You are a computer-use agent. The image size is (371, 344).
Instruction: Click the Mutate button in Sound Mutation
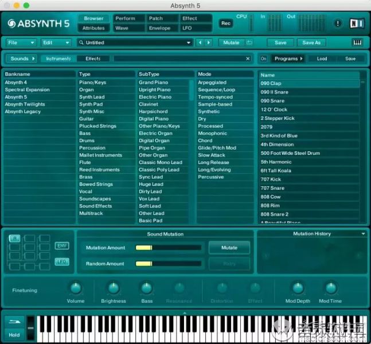click(229, 248)
